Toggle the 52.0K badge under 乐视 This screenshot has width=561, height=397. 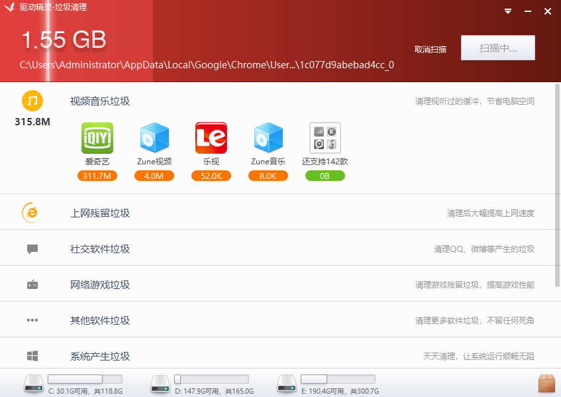(x=211, y=176)
